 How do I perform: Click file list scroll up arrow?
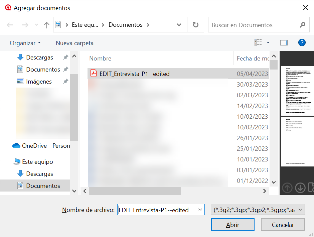click(x=274, y=56)
